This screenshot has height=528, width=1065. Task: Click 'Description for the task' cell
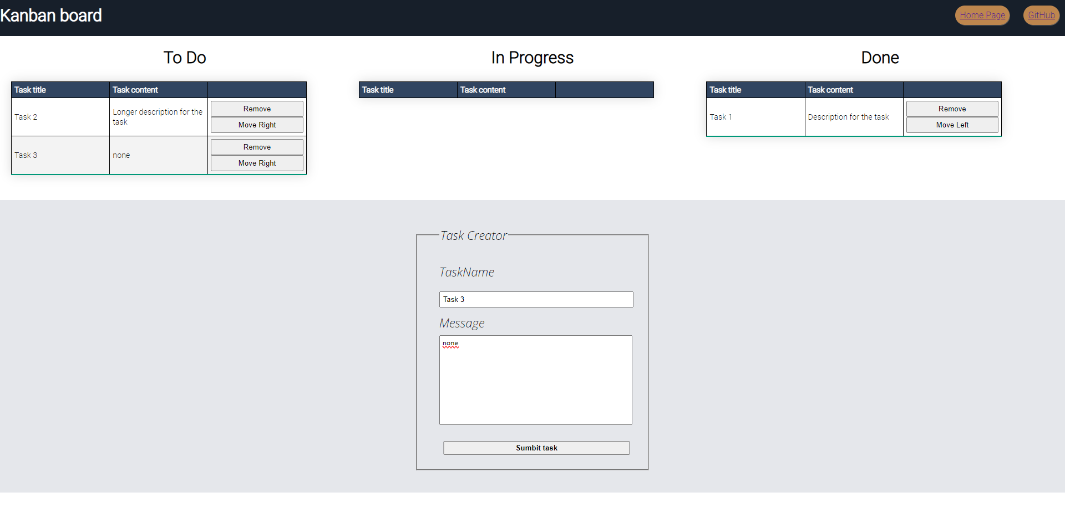[x=854, y=117]
